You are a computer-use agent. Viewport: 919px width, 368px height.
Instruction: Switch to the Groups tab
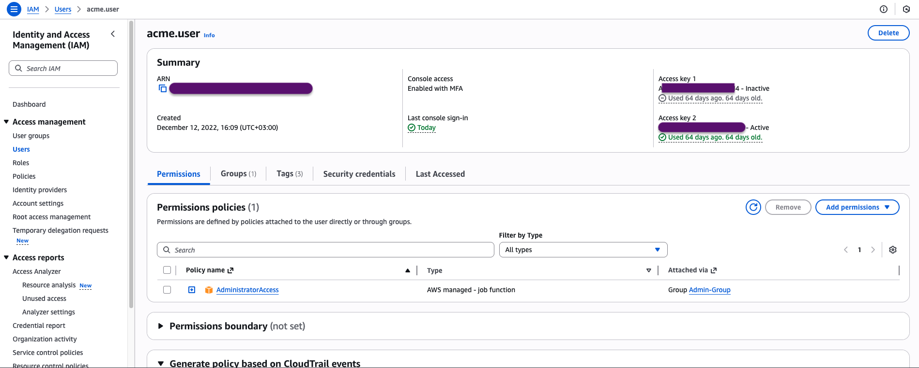point(238,174)
